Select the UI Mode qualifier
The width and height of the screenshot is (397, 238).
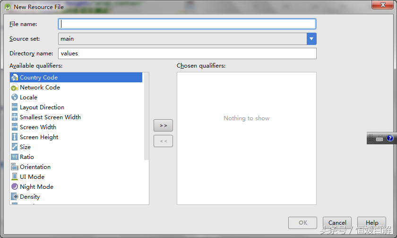pos(76,176)
